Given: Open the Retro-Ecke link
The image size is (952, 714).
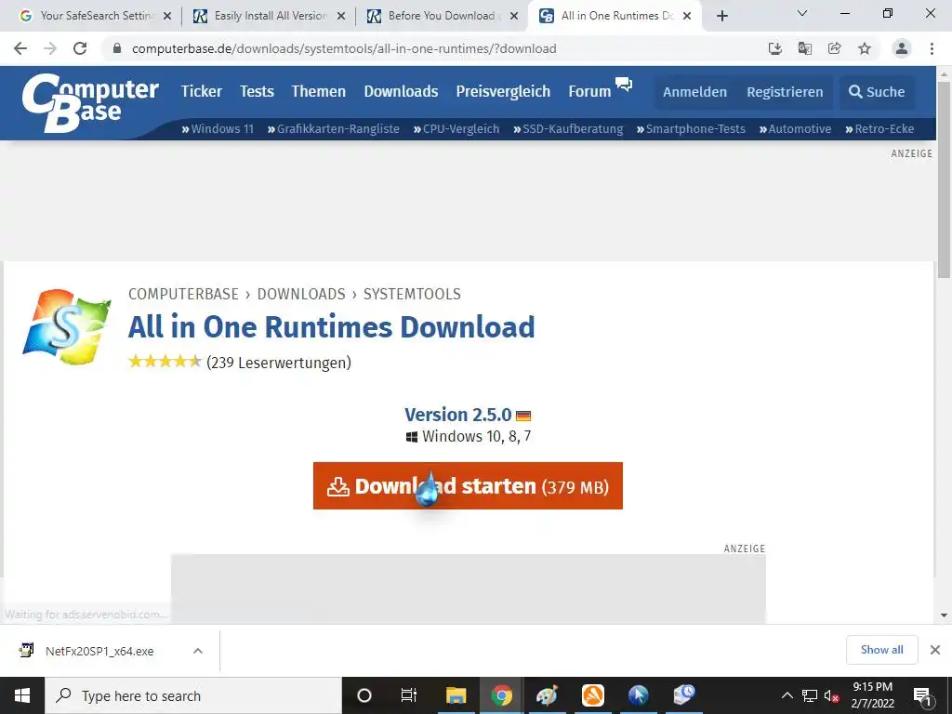Looking at the screenshot, I should tap(879, 128).
